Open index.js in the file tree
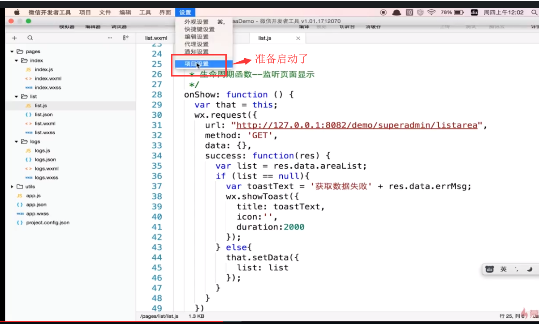This screenshot has width=539, height=324. point(44,69)
